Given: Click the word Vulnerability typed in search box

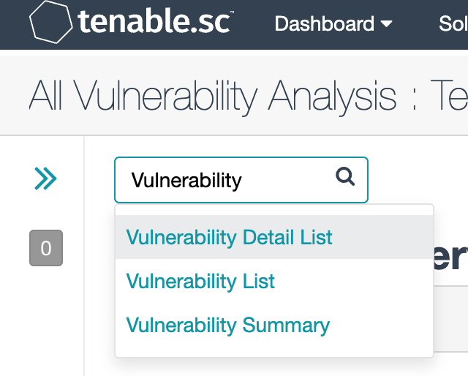Looking at the screenshot, I should point(186,180).
